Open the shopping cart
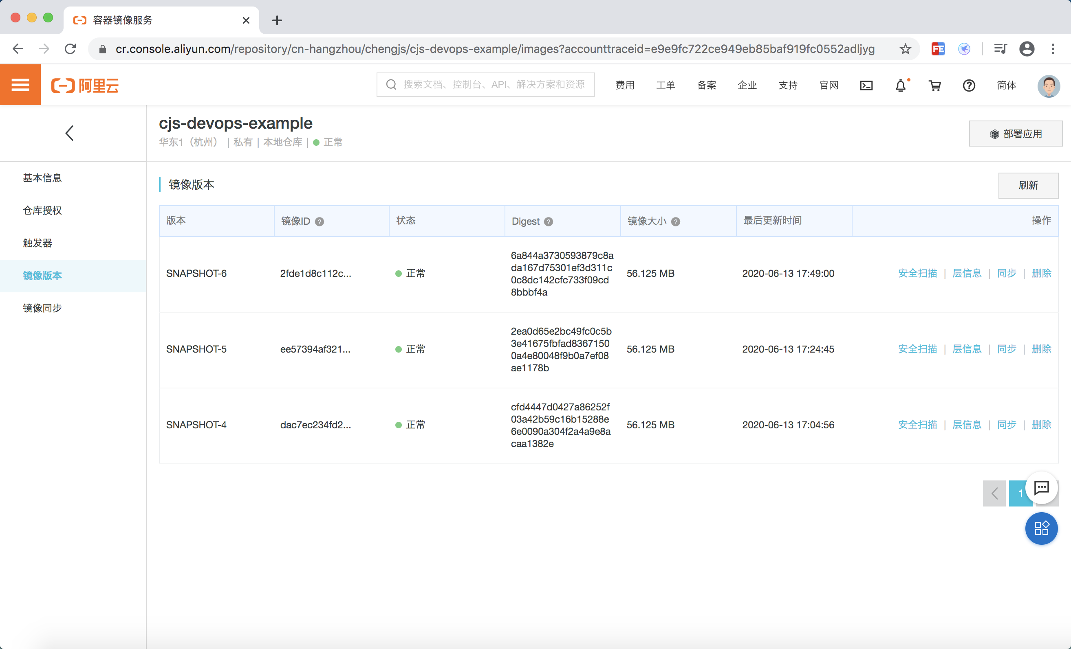This screenshot has height=649, width=1071. pyautogui.click(x=934, y=85)
